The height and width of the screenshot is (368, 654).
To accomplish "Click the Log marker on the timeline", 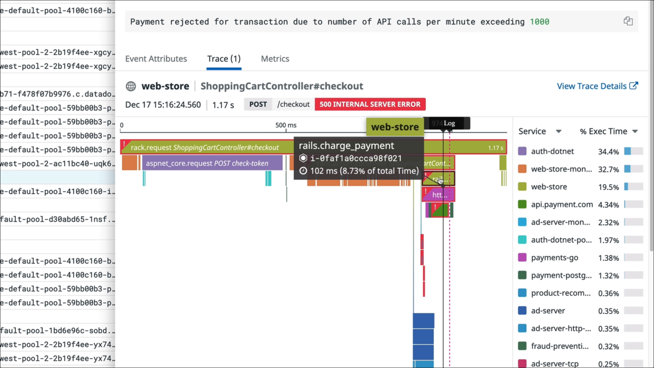I will coord(449,123).
